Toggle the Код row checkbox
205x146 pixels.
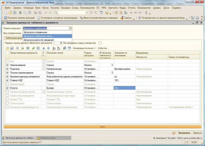7,61
